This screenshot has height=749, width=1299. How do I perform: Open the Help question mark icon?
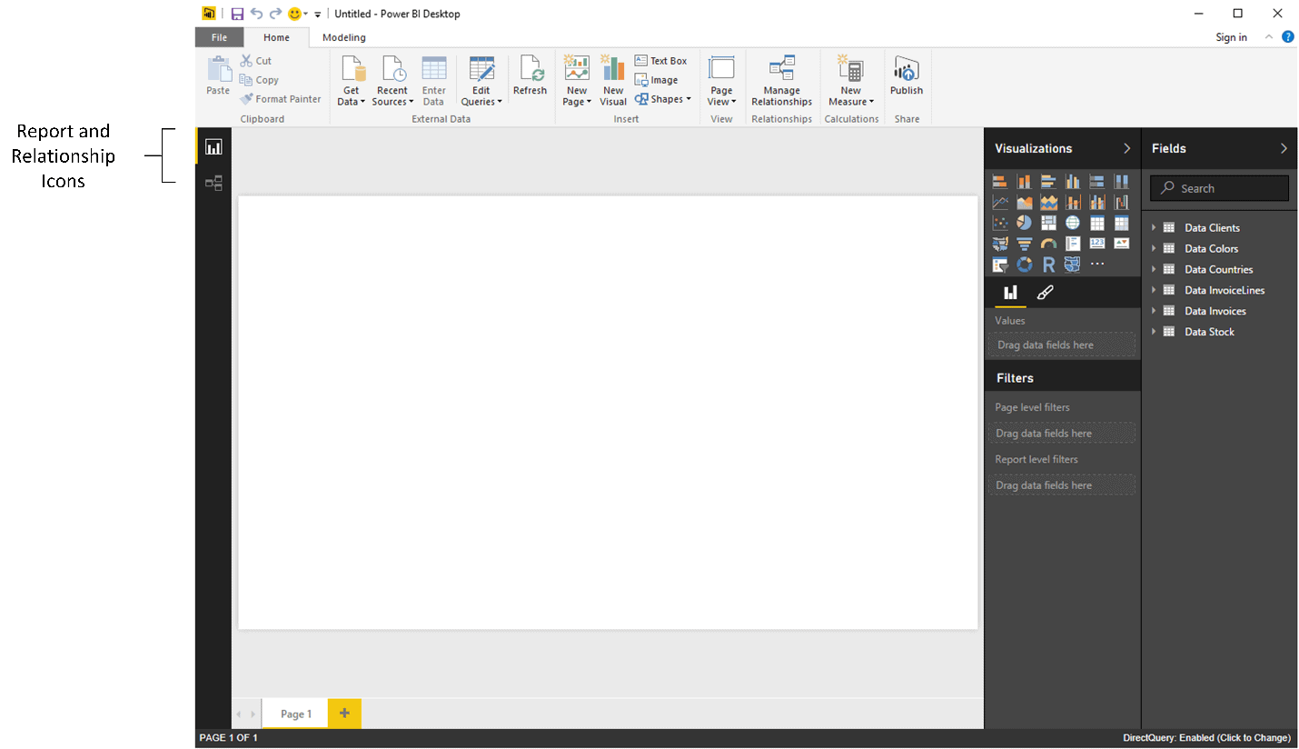[x=1287, y=37]
